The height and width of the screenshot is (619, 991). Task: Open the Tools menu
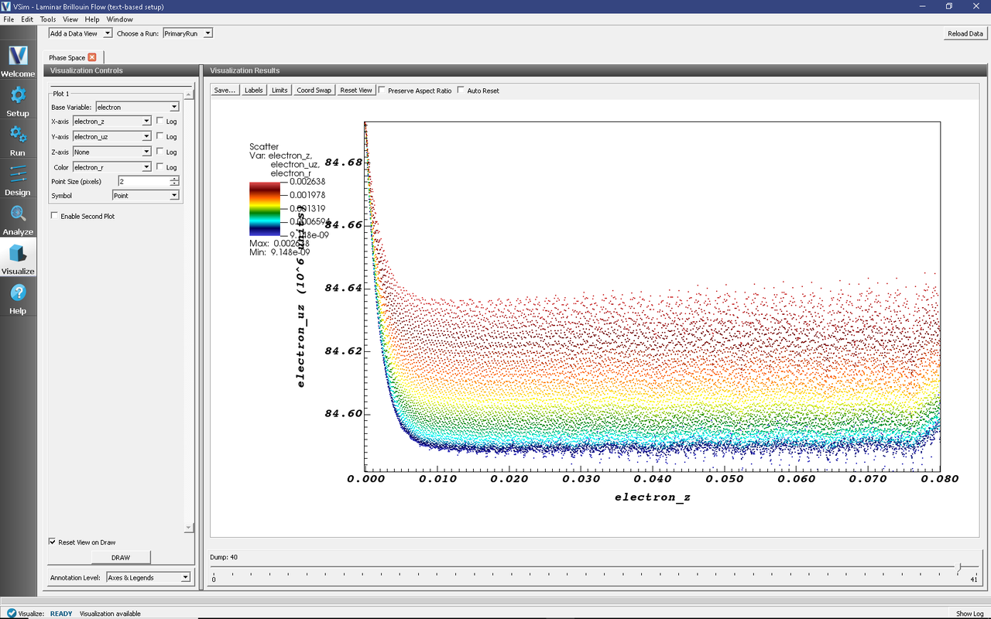pyautogui.click(x=48, y=19)
